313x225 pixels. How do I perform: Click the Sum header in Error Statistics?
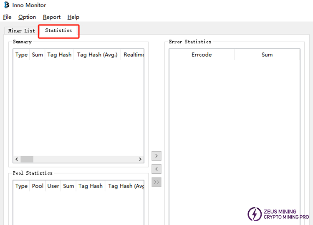tap(267, 55)
